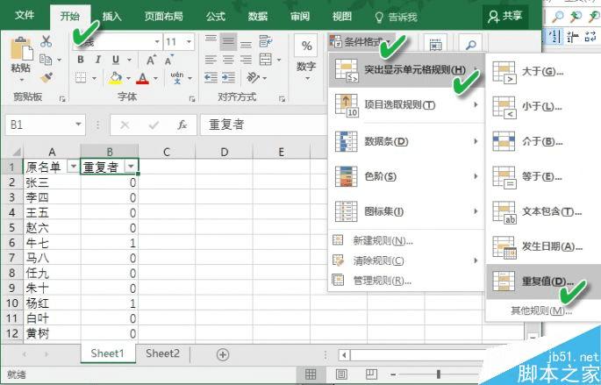The image size is (601, 385).
Task: Click the wén phonetic guide icon
Action: [x=177, y=77]
